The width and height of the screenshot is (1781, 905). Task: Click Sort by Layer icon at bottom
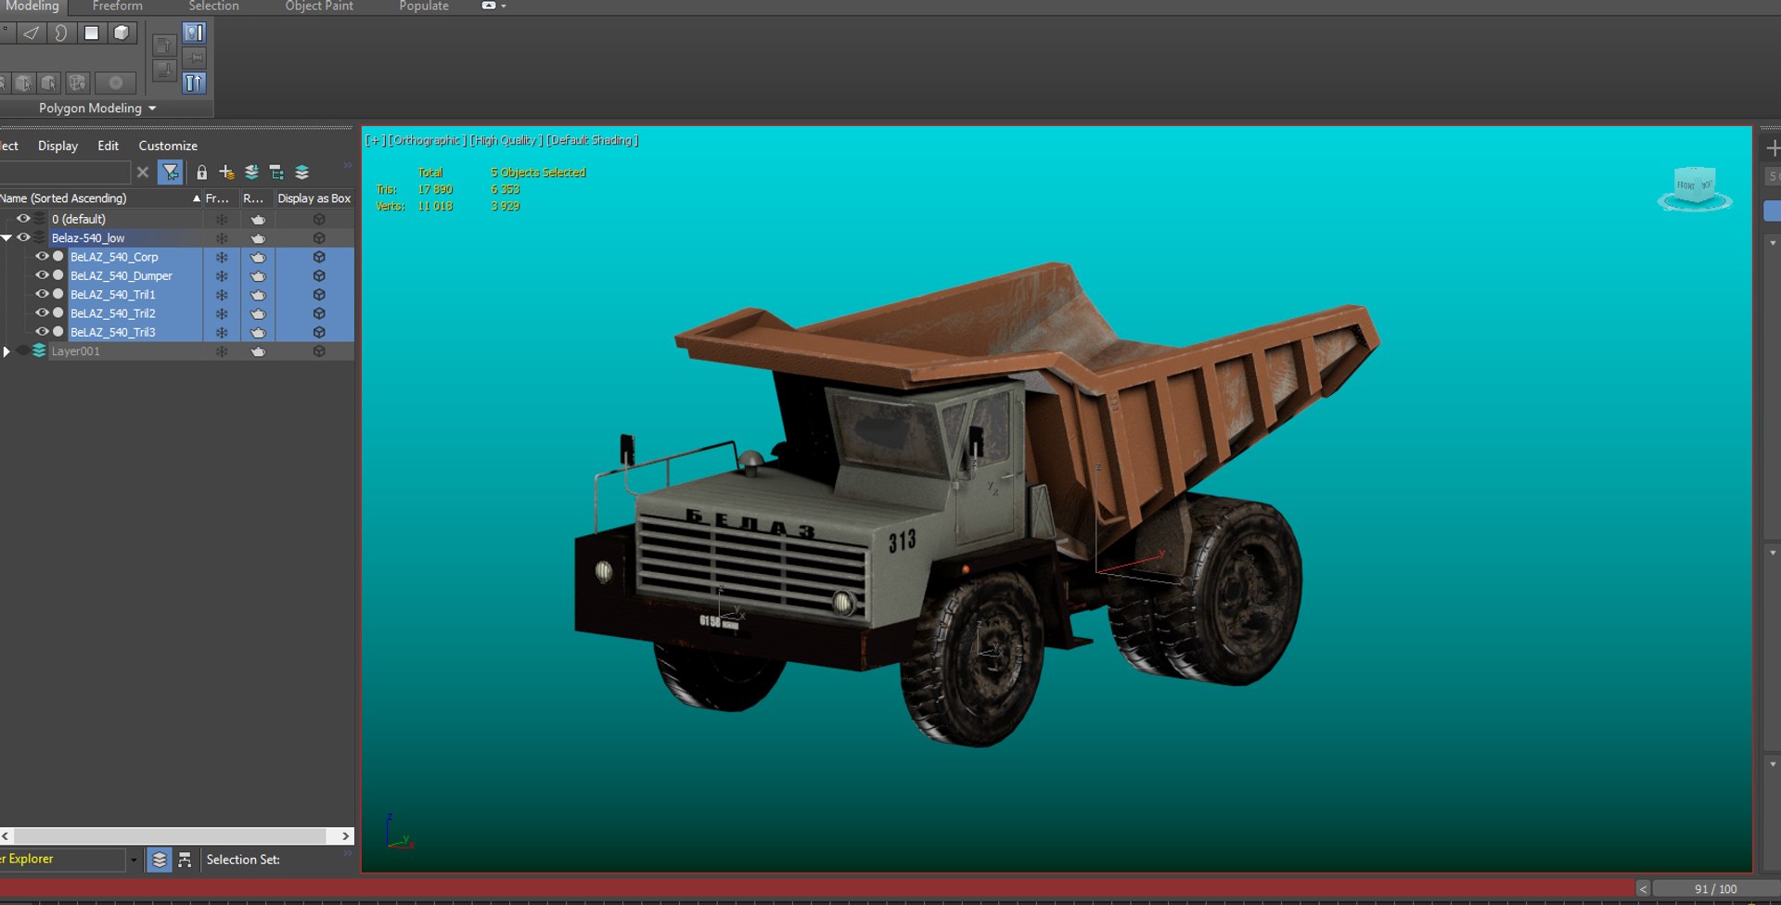[x=160, y=860]
